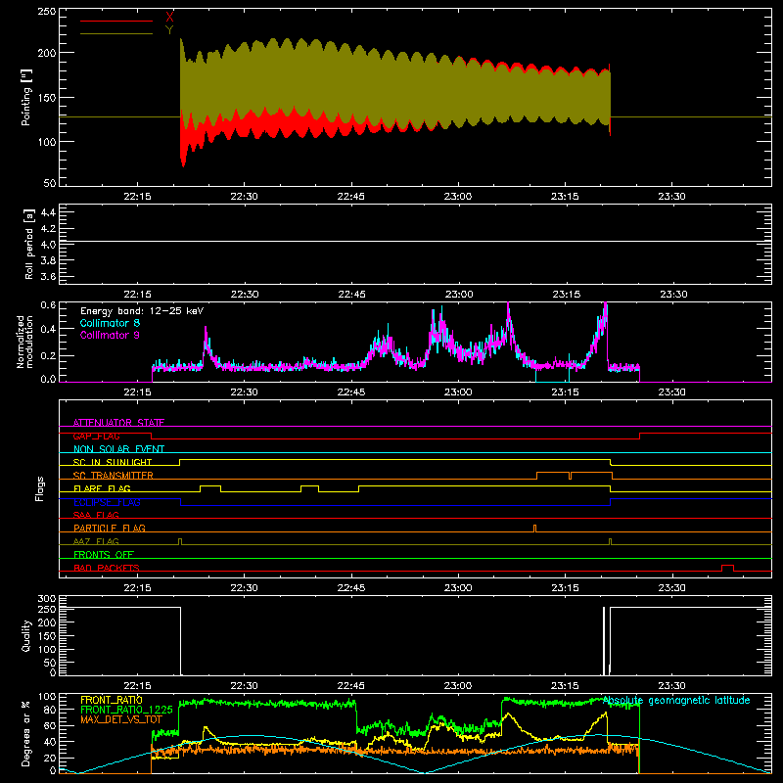The height and width of the screenshot is (783, 783).
Task: Click the 23:30 tick under the Flags plot
Action: (x=671, y=588)
